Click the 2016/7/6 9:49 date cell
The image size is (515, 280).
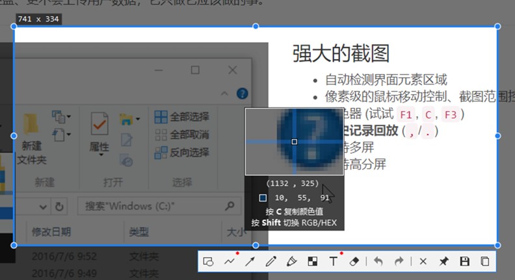coord(64,273)
